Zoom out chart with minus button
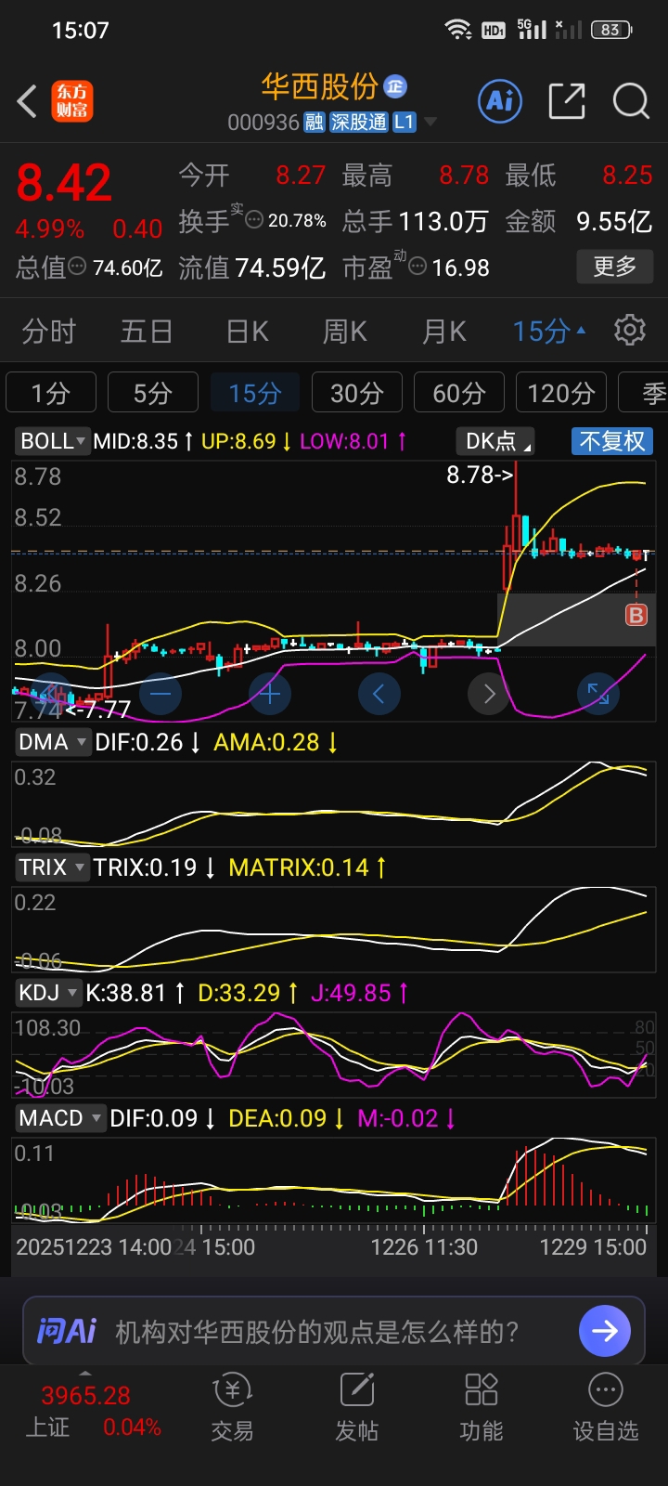This screenshot has width=668, height=1486. point(161,694)
